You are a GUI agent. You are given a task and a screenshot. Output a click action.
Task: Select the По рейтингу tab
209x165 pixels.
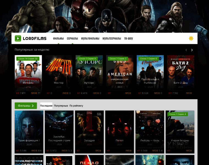[x=76, y=106]
